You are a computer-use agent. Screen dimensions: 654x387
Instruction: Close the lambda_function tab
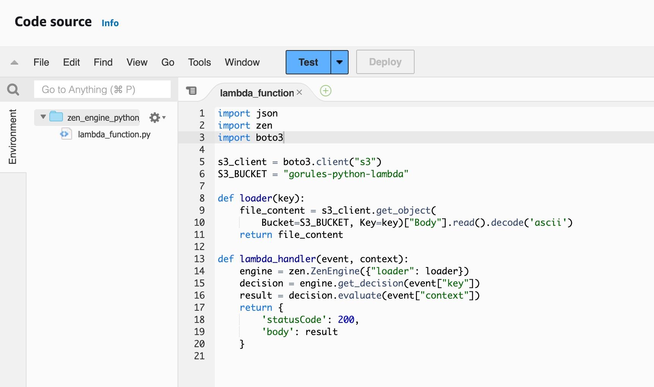click(299, 92)
